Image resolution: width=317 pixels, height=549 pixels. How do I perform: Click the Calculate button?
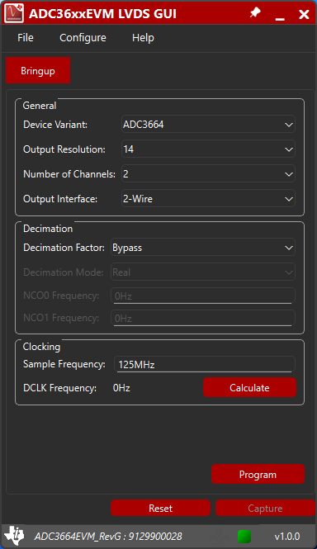250,387
